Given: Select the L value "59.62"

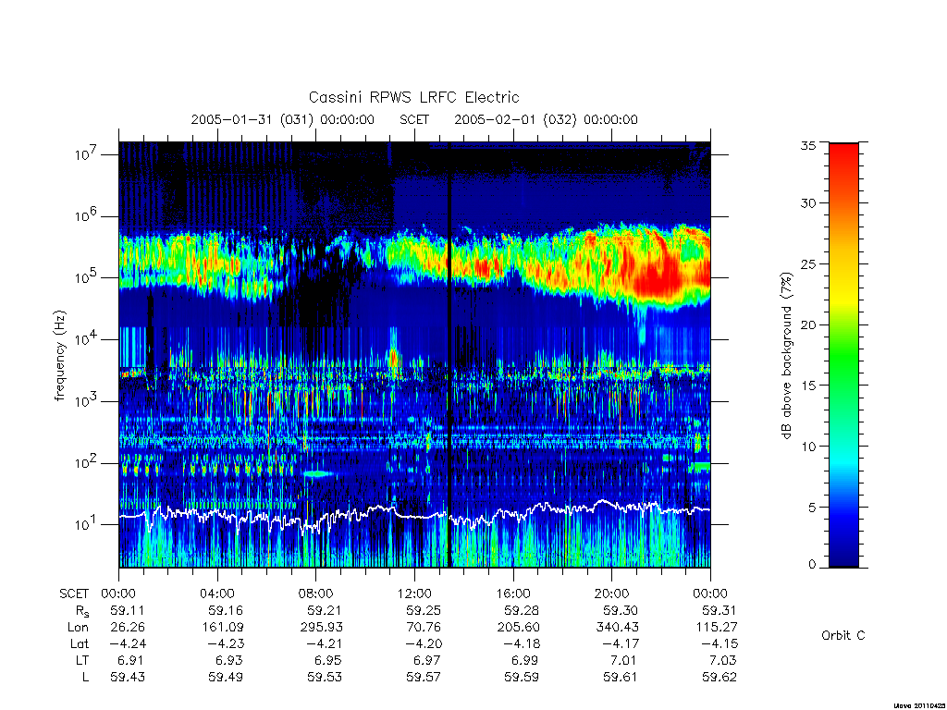Looking at the screenshot, I should (719, 678).
